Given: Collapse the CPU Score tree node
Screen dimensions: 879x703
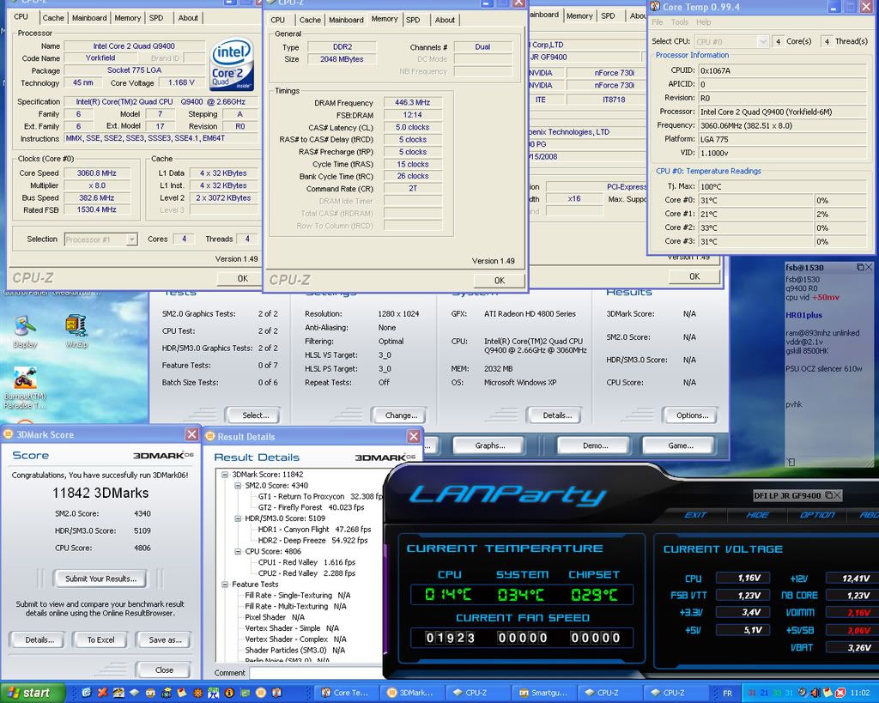Looking at the screenshot, I should pos(238,551).
